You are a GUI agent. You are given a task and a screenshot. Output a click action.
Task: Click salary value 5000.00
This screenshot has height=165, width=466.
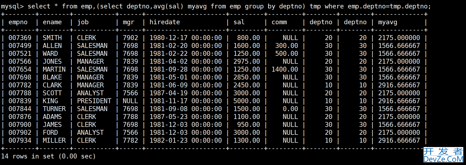point(247,101)
